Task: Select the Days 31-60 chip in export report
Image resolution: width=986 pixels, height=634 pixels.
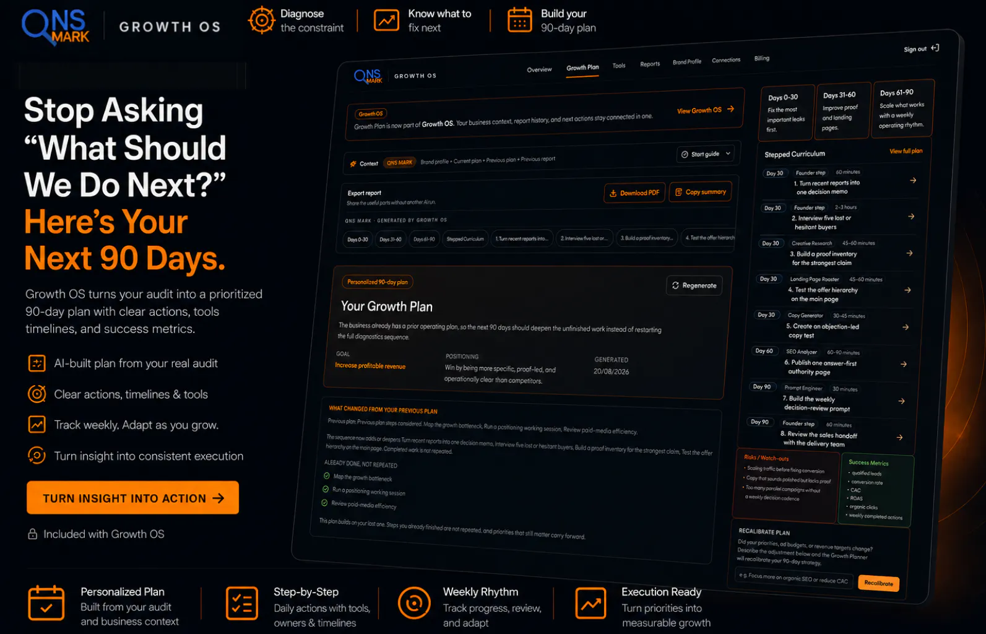Action: click(x=390, y=240)
